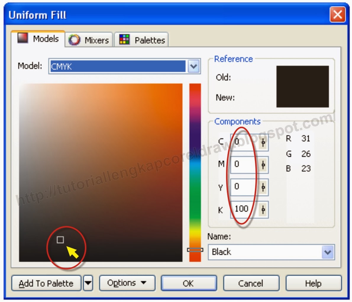
Task: Click OK to apply the fill
Action: [189, 283]
